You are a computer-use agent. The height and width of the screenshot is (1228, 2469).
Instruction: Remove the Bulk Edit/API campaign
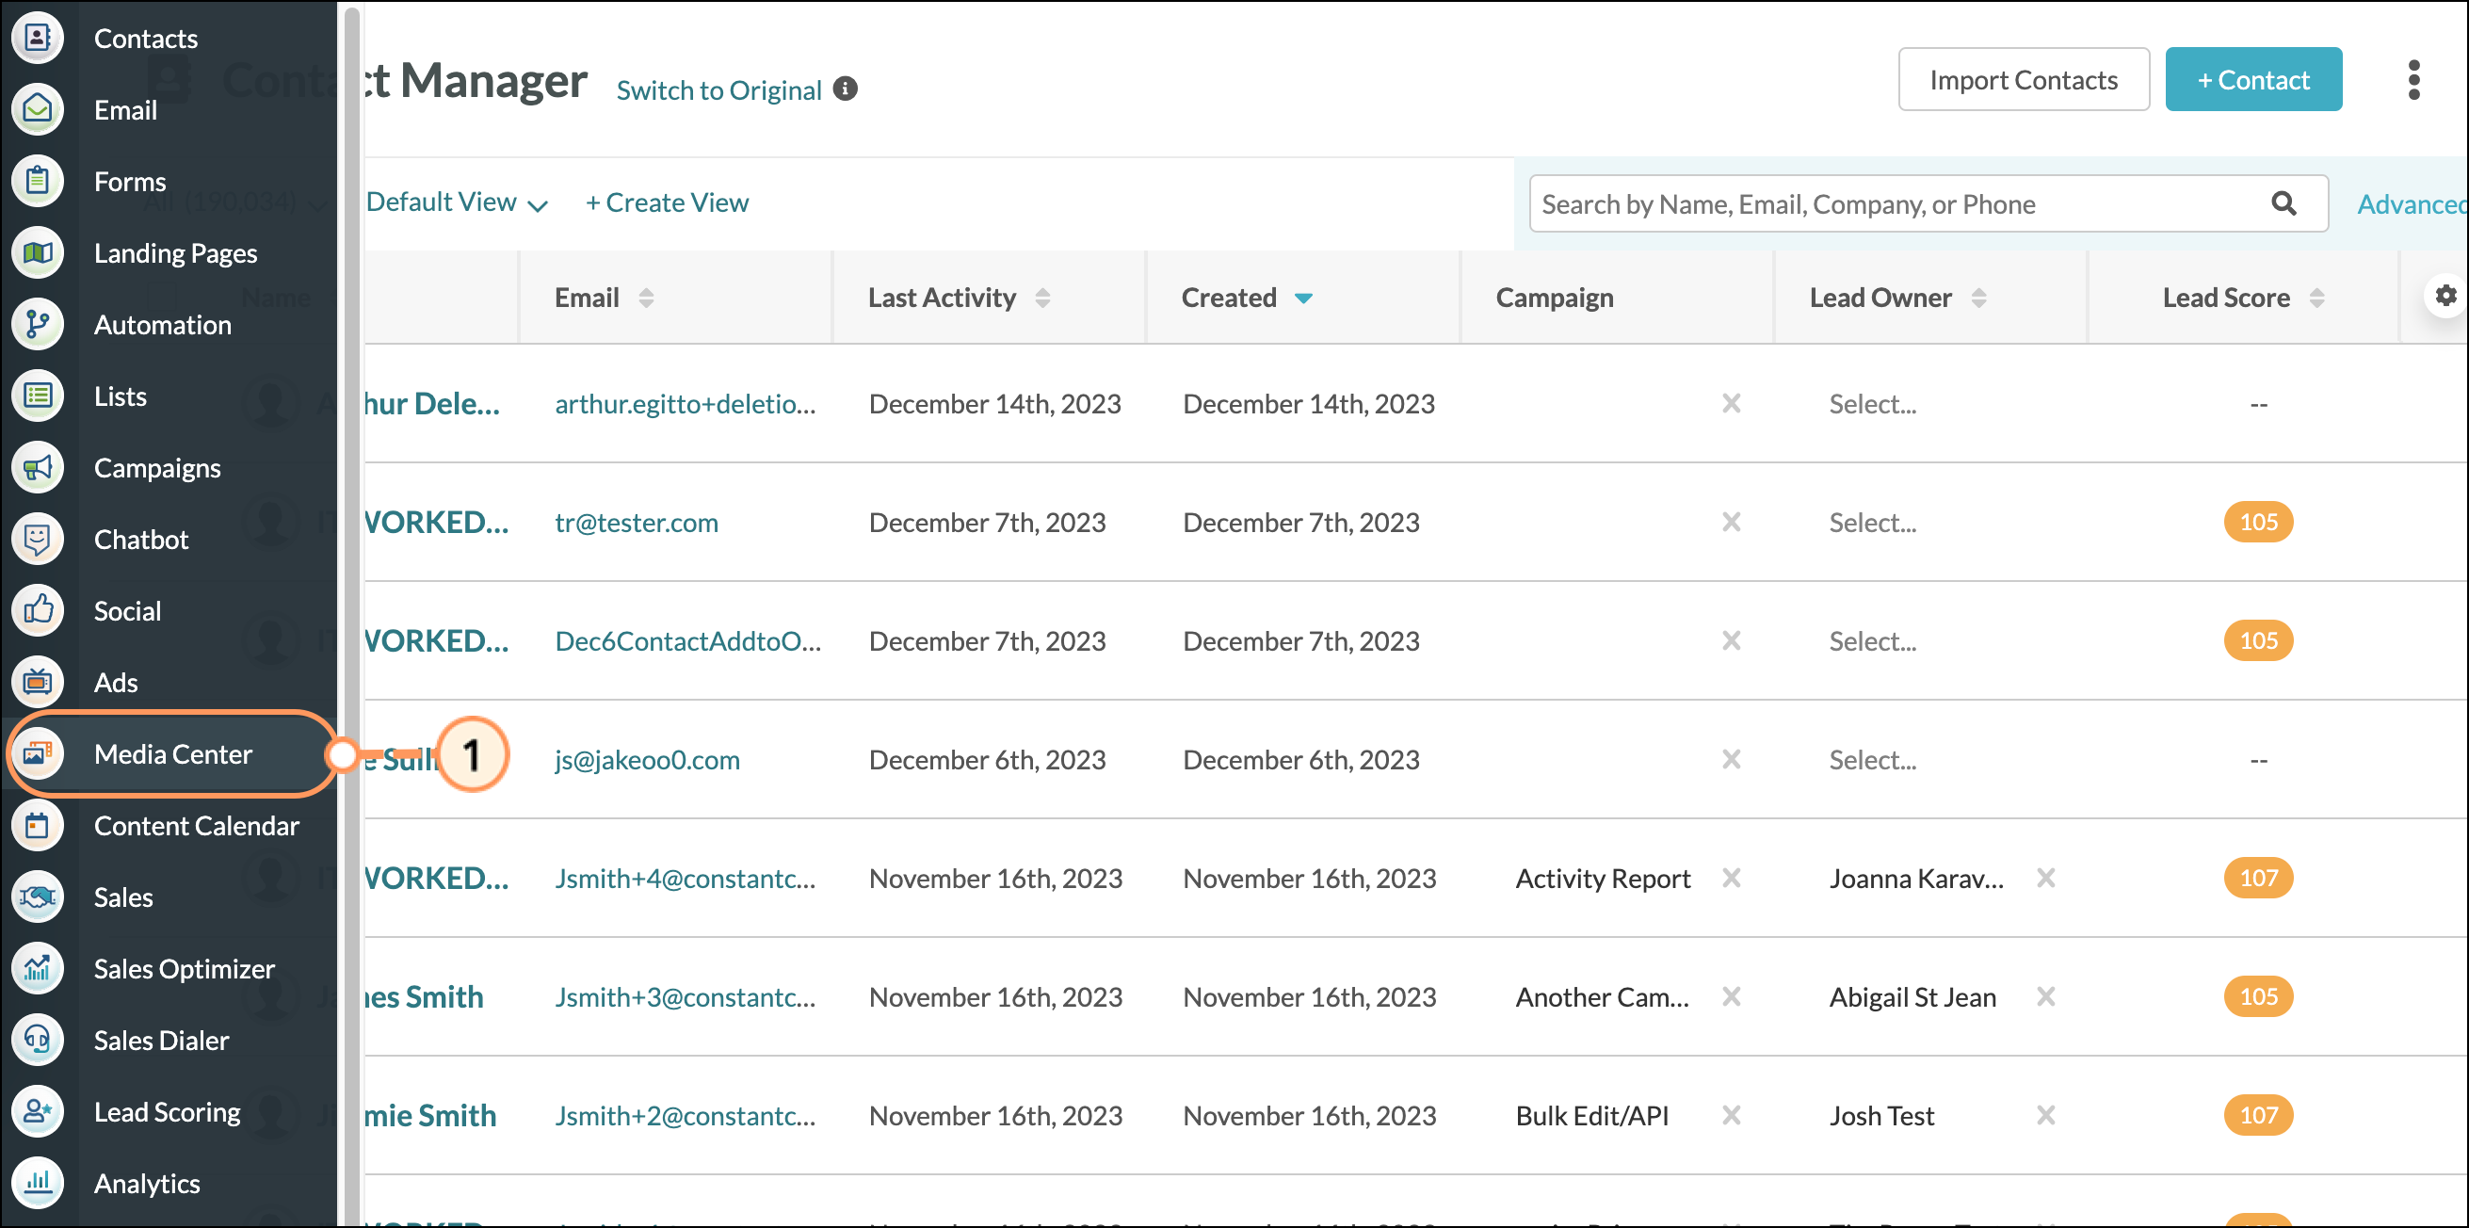click(1731, 1116)
